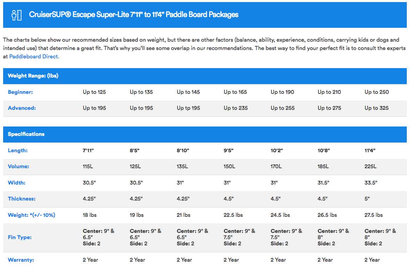Image resolution: width=411 pixels, height=269 pixels.
Task: Click the Fin Type row label
Action: tap(19, 237)
